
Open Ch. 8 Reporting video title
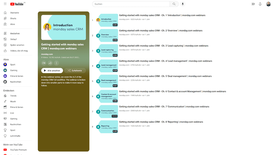(161, 122)
